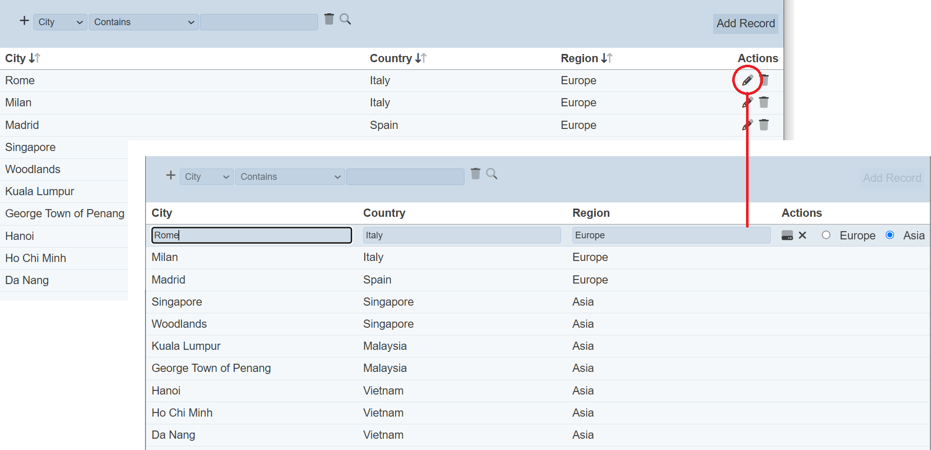Click the Rome city text input field
The width and height of the screenshot is (931, 450).
(x=251, y=235)
